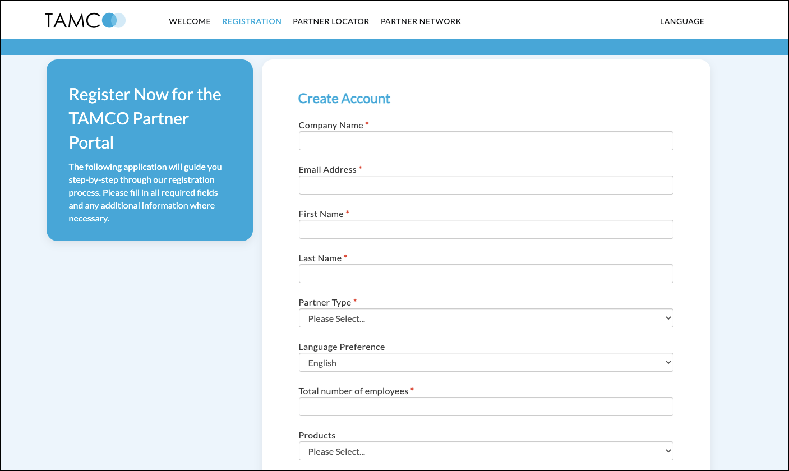Click the TAMCO logo
Image resolution: width=789 pixels, height=471 pixels.
[85, 21]
